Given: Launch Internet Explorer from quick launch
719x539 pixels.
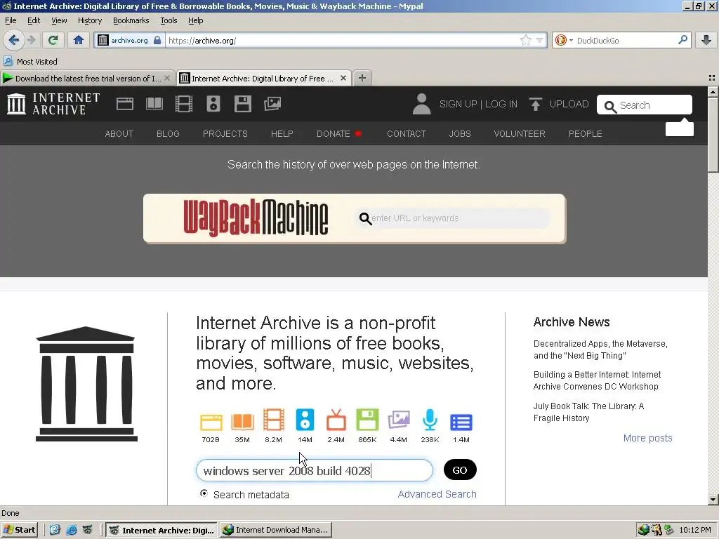Looking at the screenshot, I should coord(71,530).
